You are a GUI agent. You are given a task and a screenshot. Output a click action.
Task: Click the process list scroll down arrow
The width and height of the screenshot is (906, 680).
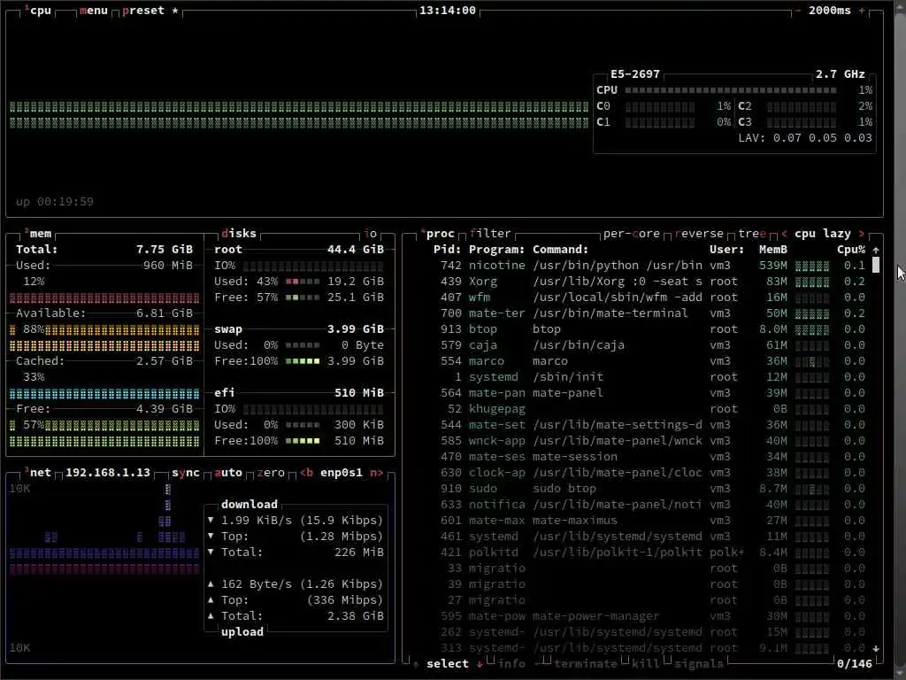(876, 648)
